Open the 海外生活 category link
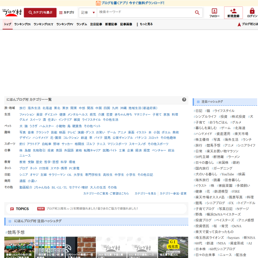The width and height of the screenshot is (258, 258). (34, 108)
